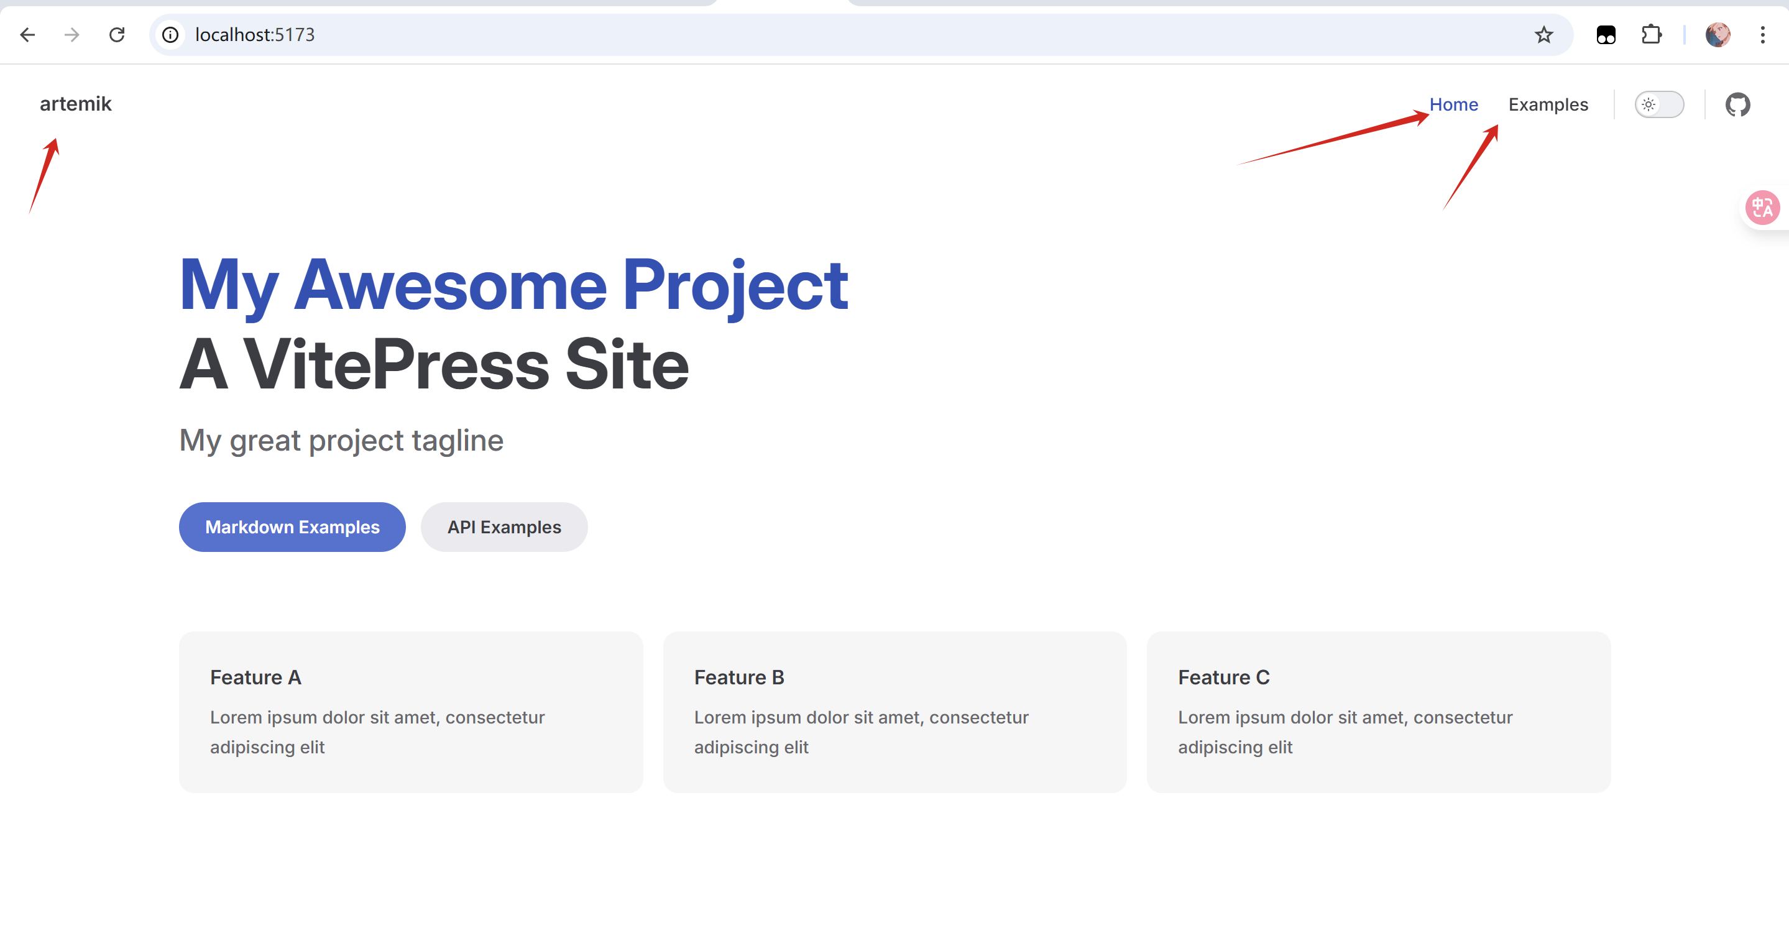Select the Feature C card
Viewport: 1789px width, 946px height.
[1378, 712]
